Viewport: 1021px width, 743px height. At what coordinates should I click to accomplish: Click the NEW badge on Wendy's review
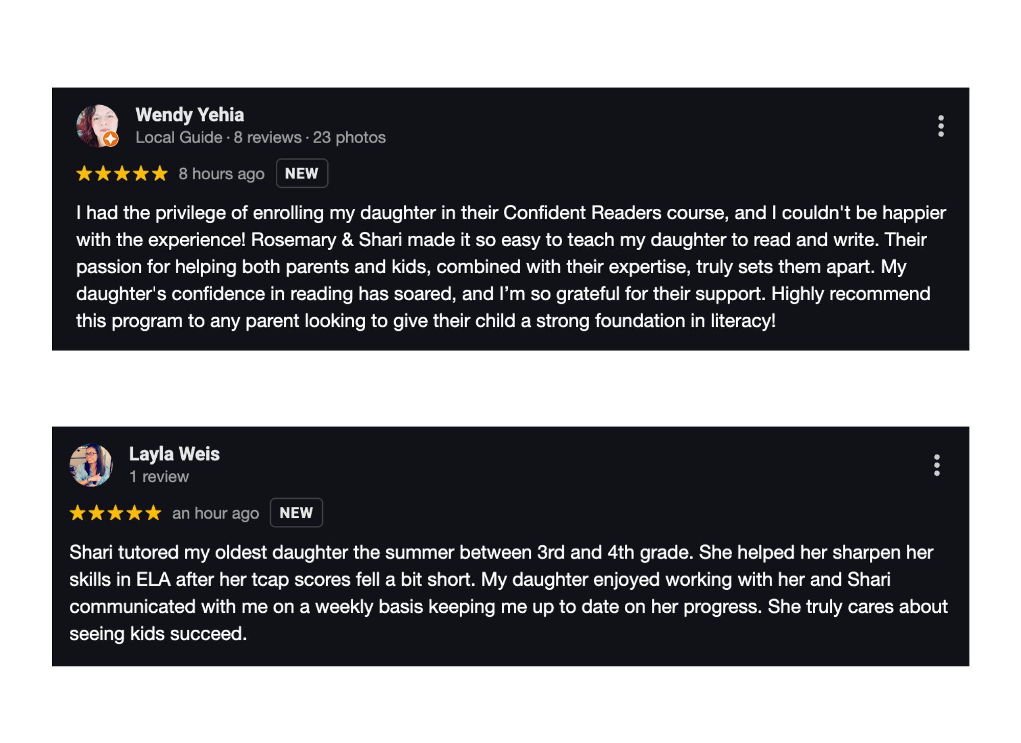(302, 174)
